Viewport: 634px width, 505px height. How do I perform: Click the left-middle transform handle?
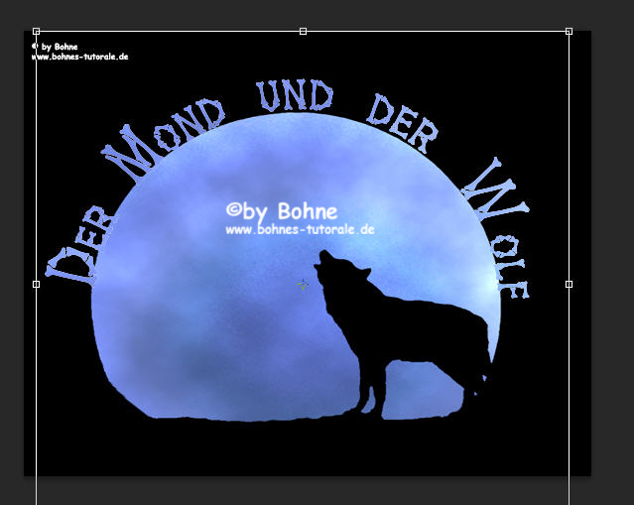(37, 284)
